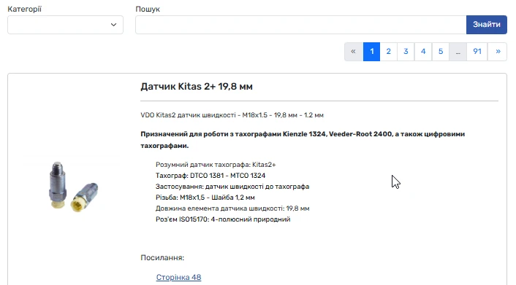Open the Категорії dropdown
This screenshot has height=285, width=516.
tap(66, 25)
